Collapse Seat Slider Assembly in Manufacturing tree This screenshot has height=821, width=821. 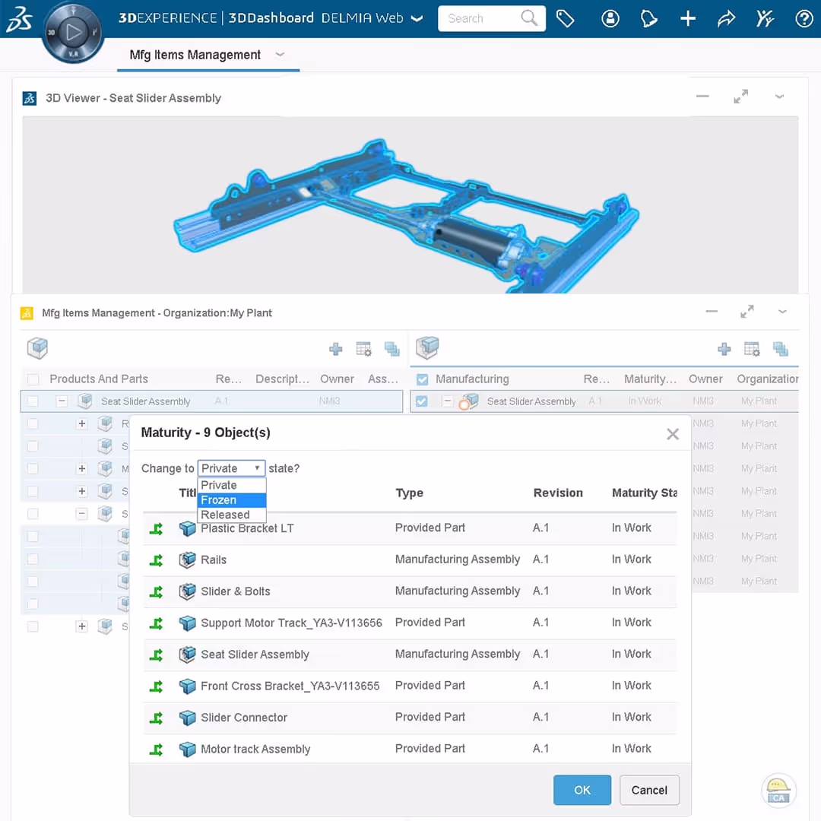point(447,401)
